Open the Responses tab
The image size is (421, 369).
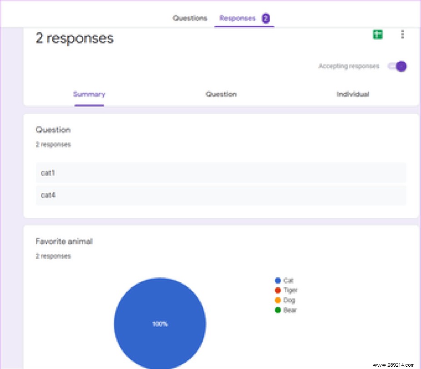tap(238, 19)
